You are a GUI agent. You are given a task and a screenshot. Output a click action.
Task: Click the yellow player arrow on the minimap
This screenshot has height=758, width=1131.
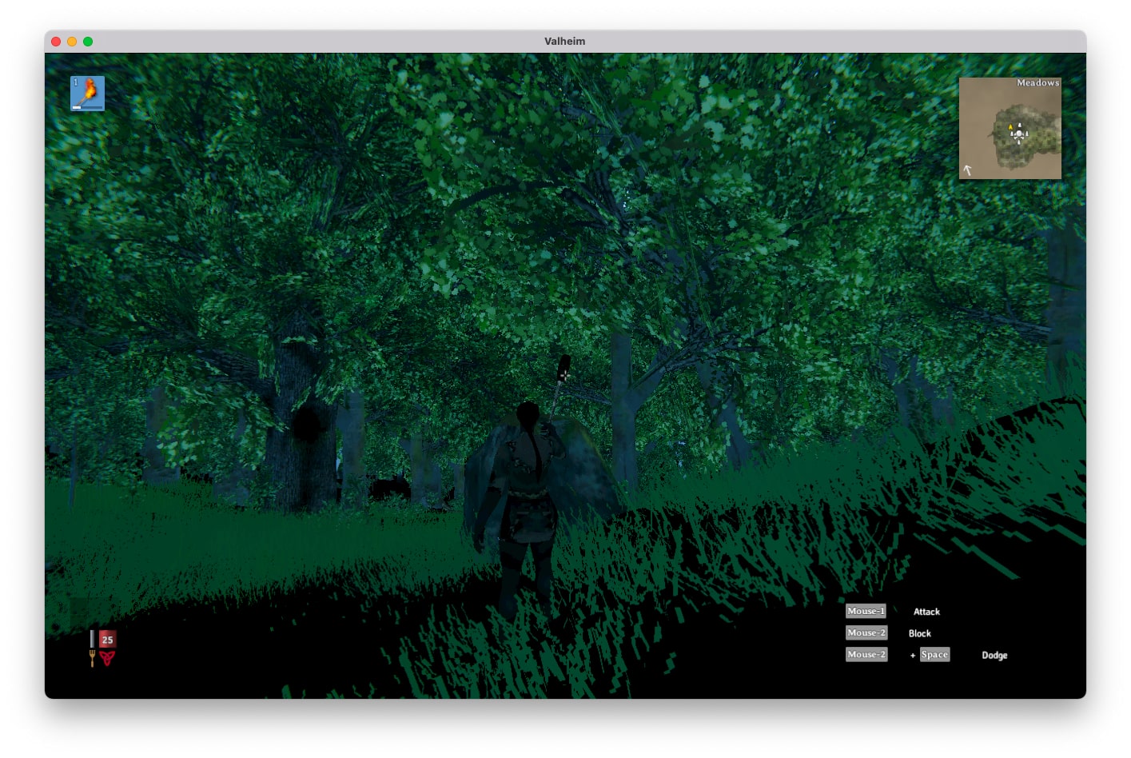pyautogui.click(x=1010, y=127)
